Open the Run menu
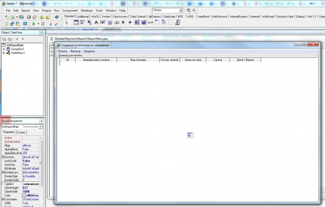This screenshot has width=325, height=207. tap(57, 11)
